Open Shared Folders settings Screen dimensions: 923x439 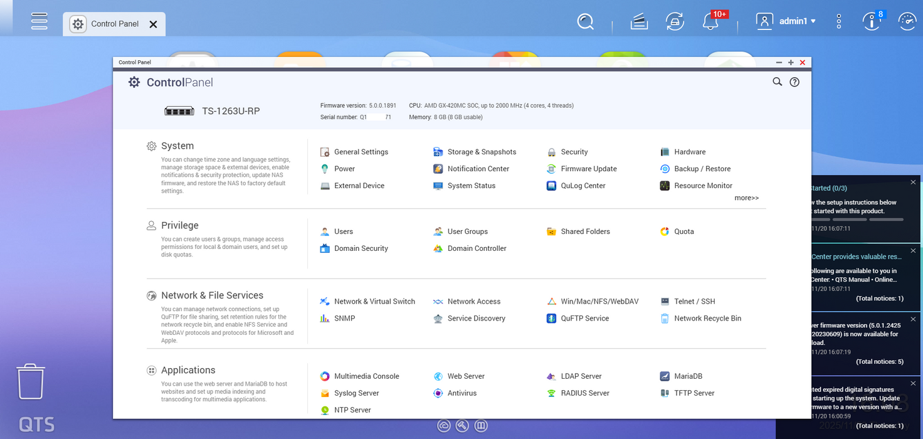584,231
